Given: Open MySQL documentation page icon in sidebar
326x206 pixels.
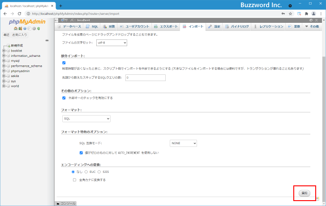Looking at the screenshot, I should click(x=29, y=29).
